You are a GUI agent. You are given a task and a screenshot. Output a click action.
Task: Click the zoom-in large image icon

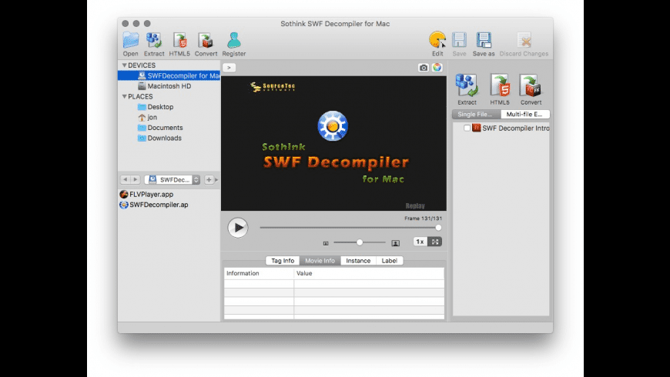coord(395,243)
